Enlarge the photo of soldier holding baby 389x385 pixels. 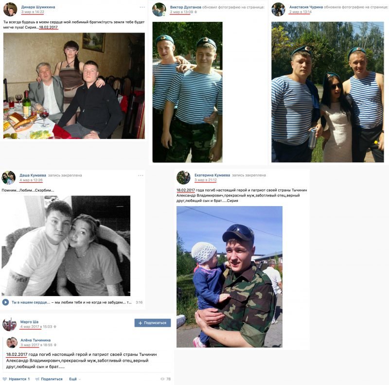tap(230, 277)
